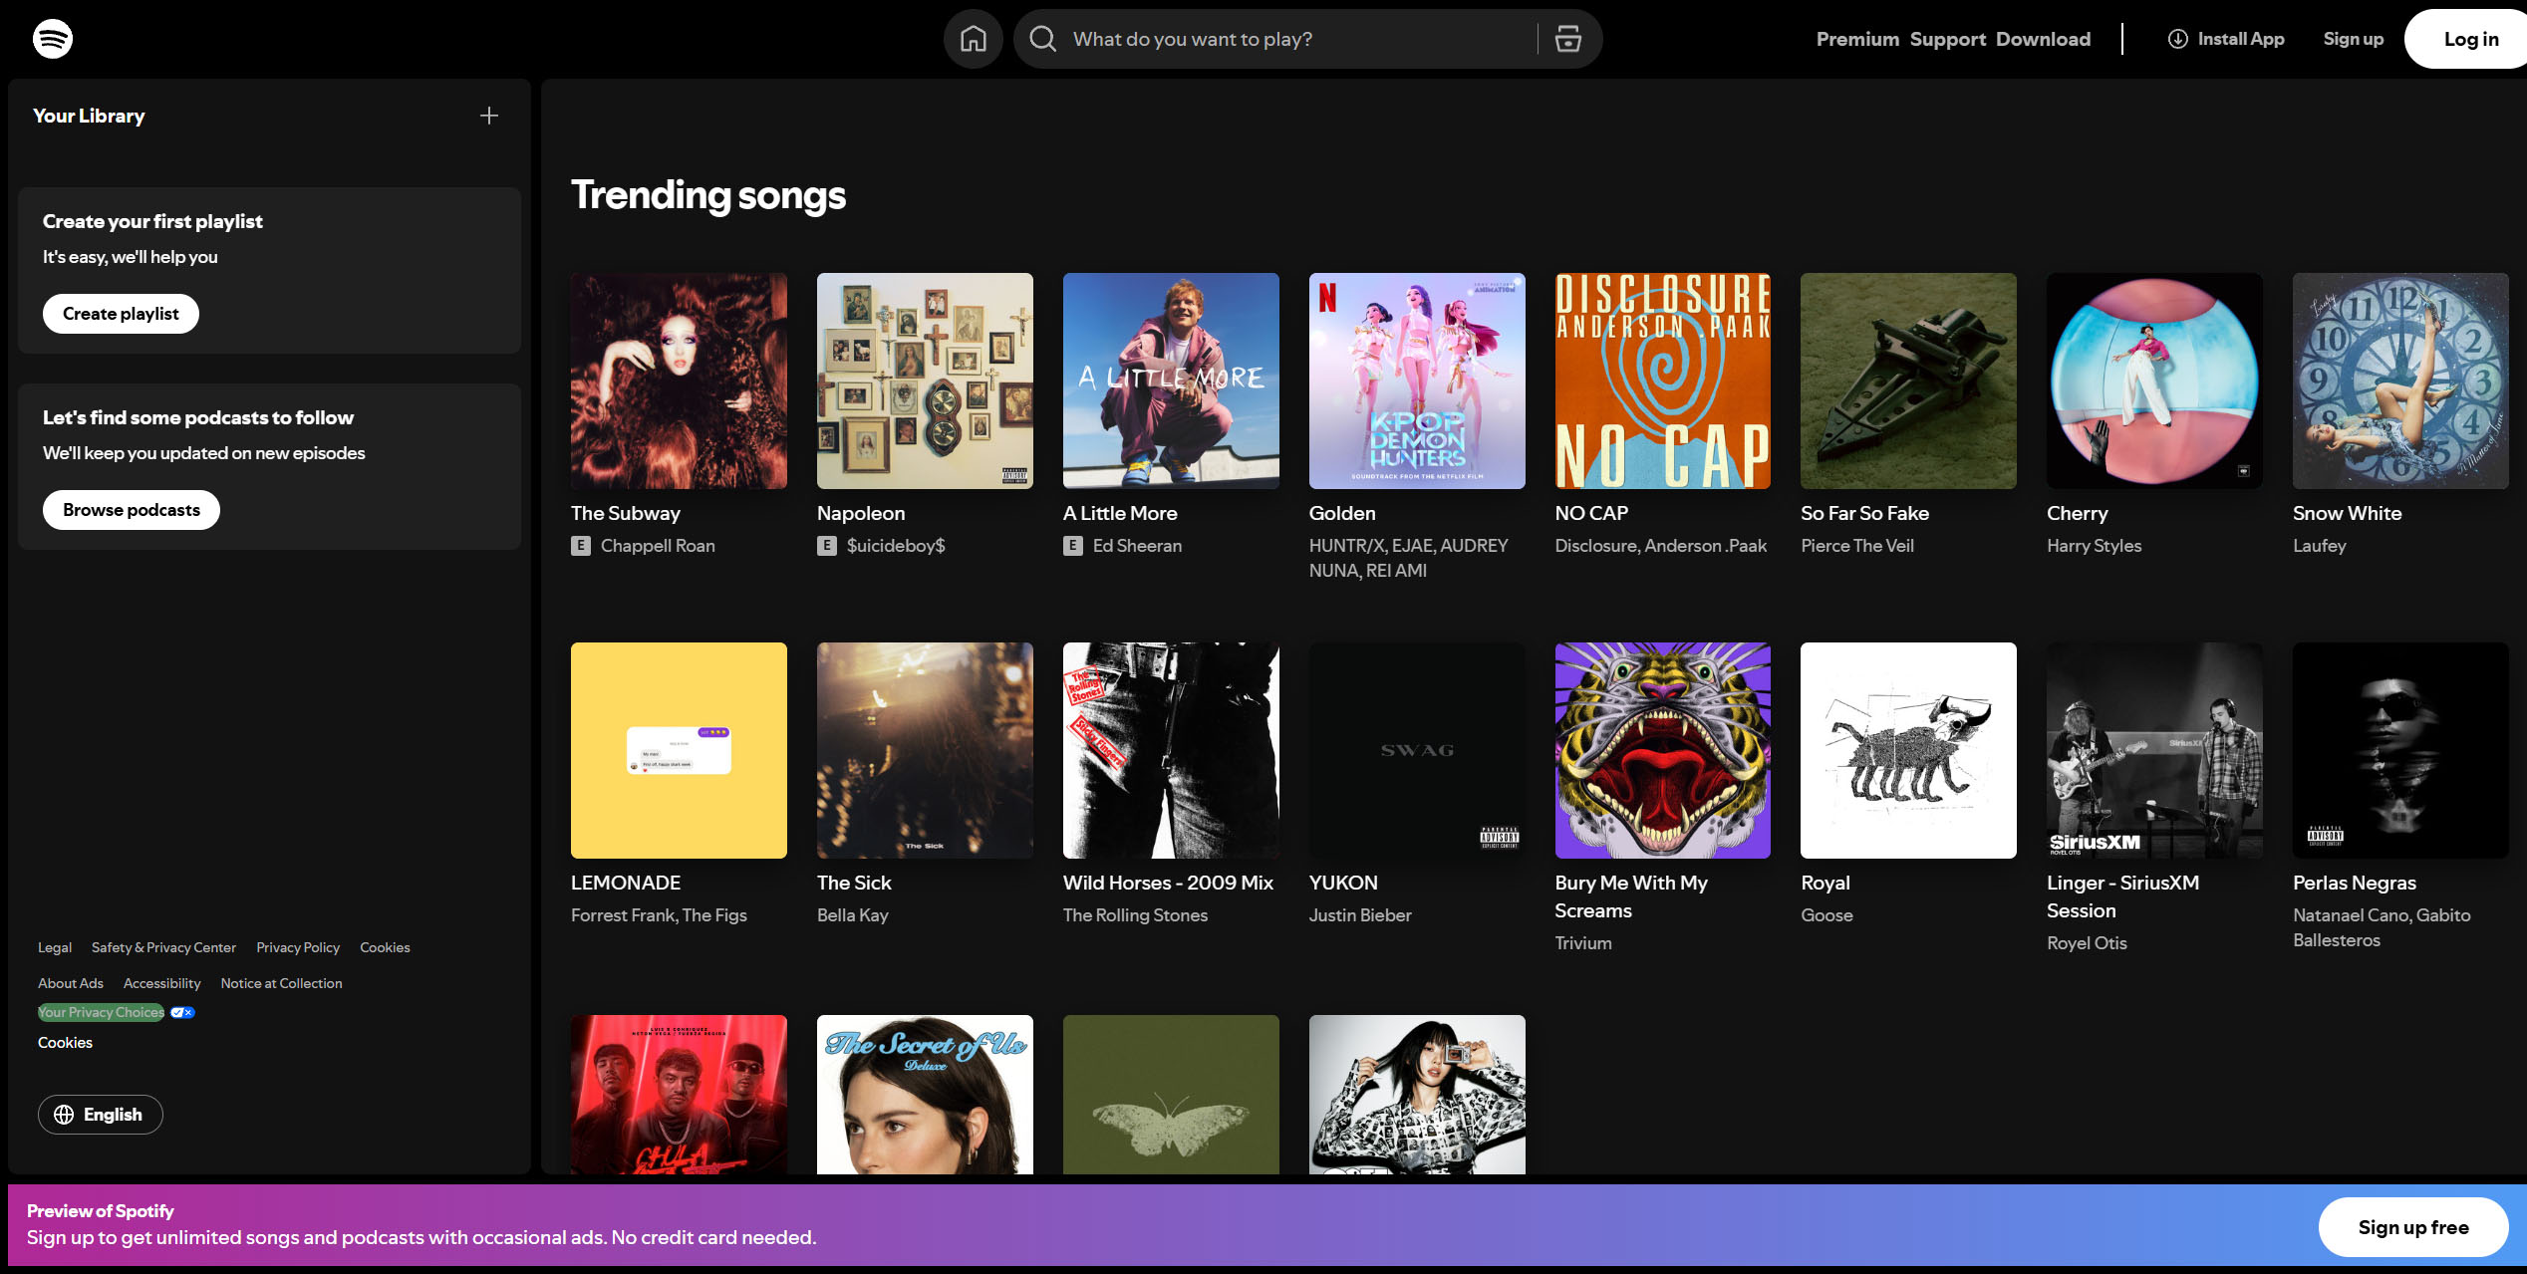Click the Ed Sheeran artist link
The image size is (2527, 1274).
click(x=1137, y=546)
